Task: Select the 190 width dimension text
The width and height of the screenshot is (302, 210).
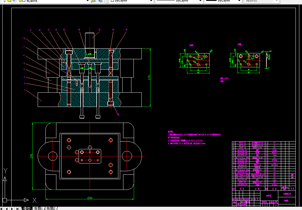Action: point(31,156)
